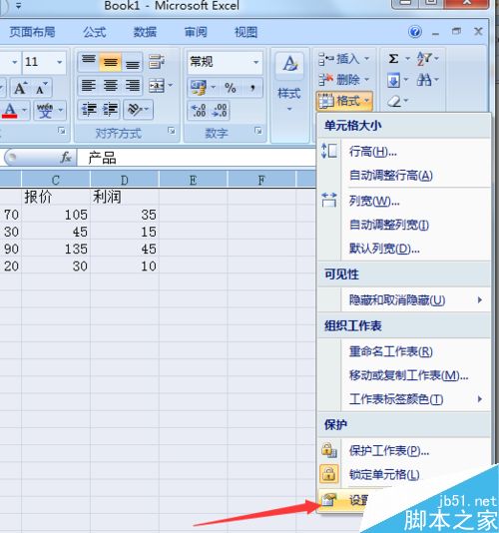Click insert function fx button
The height and width of the screenshot is (533, 499).
pos(66,158)
